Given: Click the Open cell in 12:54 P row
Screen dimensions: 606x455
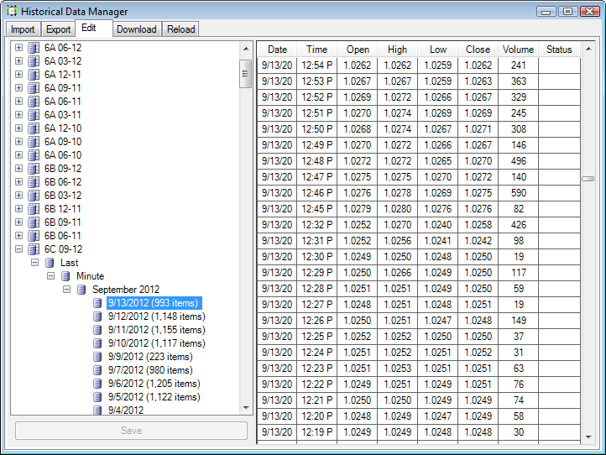Looking at the screenshot, I should 358,65.
